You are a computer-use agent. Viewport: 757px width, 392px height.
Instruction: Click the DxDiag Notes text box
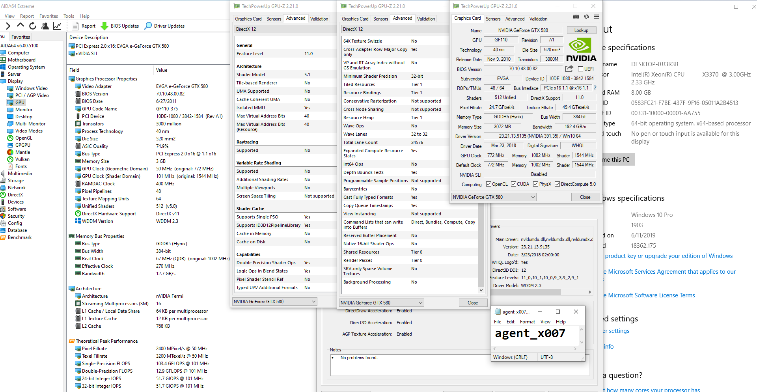coord(460,365)
